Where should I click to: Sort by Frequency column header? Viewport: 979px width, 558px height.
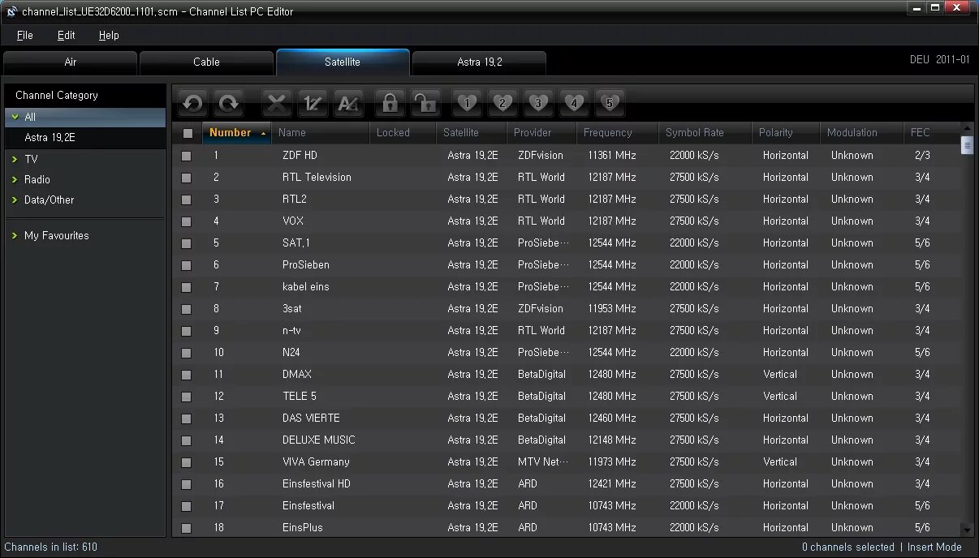point(618,133)
